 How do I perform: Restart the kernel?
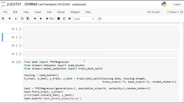pos(64,19)
